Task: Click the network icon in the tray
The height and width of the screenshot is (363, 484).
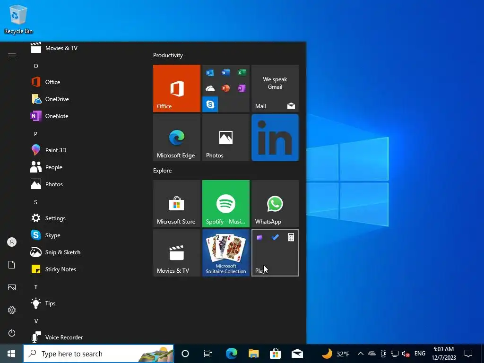Action: tap(395, 354)
